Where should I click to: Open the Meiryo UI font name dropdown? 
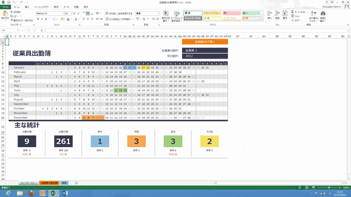(50, 13)
